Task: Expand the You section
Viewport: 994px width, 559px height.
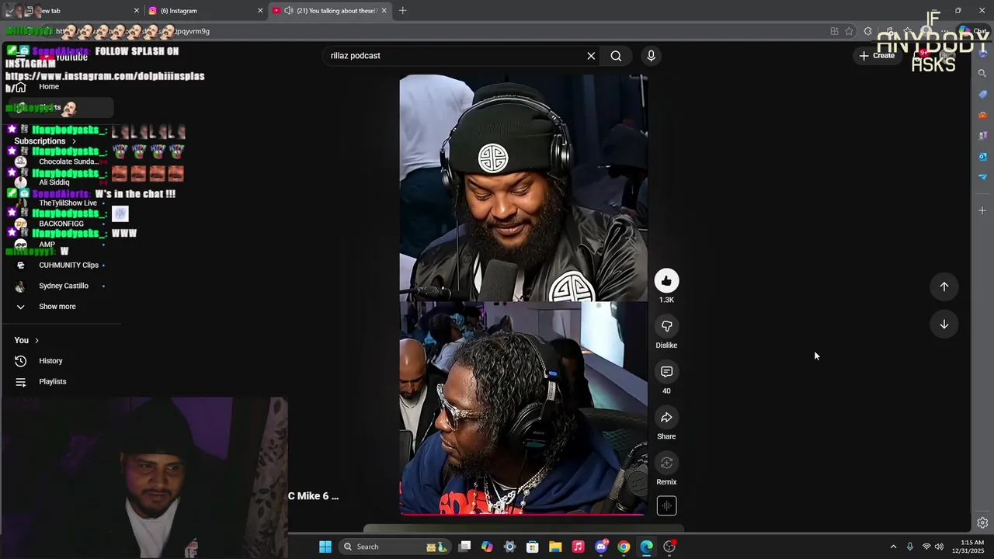Action: tap(26, 340)
